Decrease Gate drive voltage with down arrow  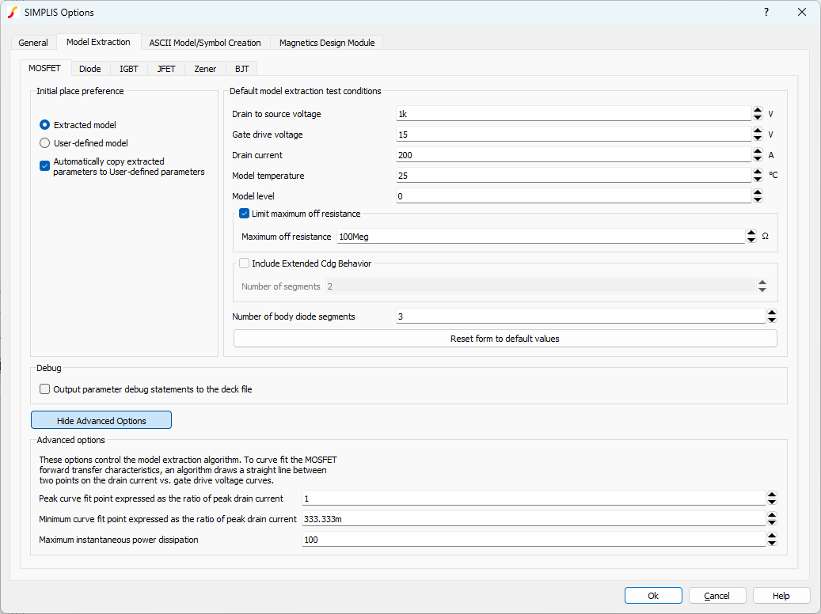(758, 138)
